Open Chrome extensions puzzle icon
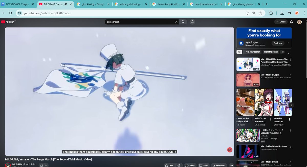This screenshot has width=307, height=167. pyautogui.click(x=271, y=13)
